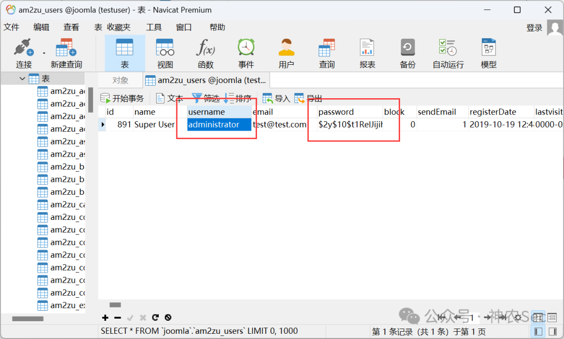Open the dropdown arrow beside 连接

44,53
